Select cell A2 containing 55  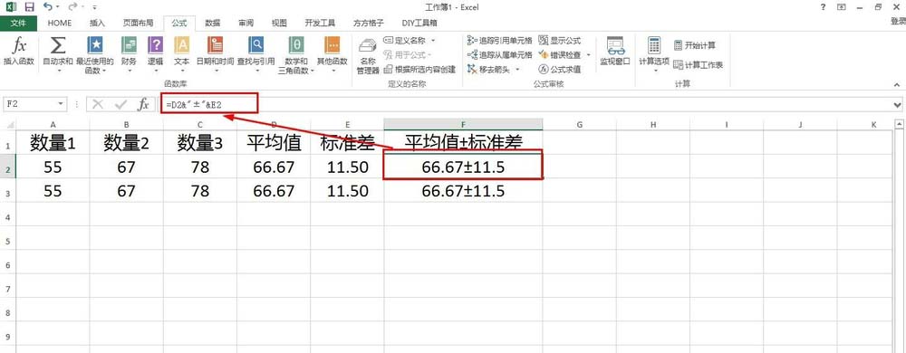53,167
